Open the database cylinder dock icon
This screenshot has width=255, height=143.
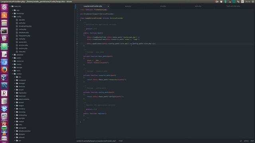[x=4, y=101]
